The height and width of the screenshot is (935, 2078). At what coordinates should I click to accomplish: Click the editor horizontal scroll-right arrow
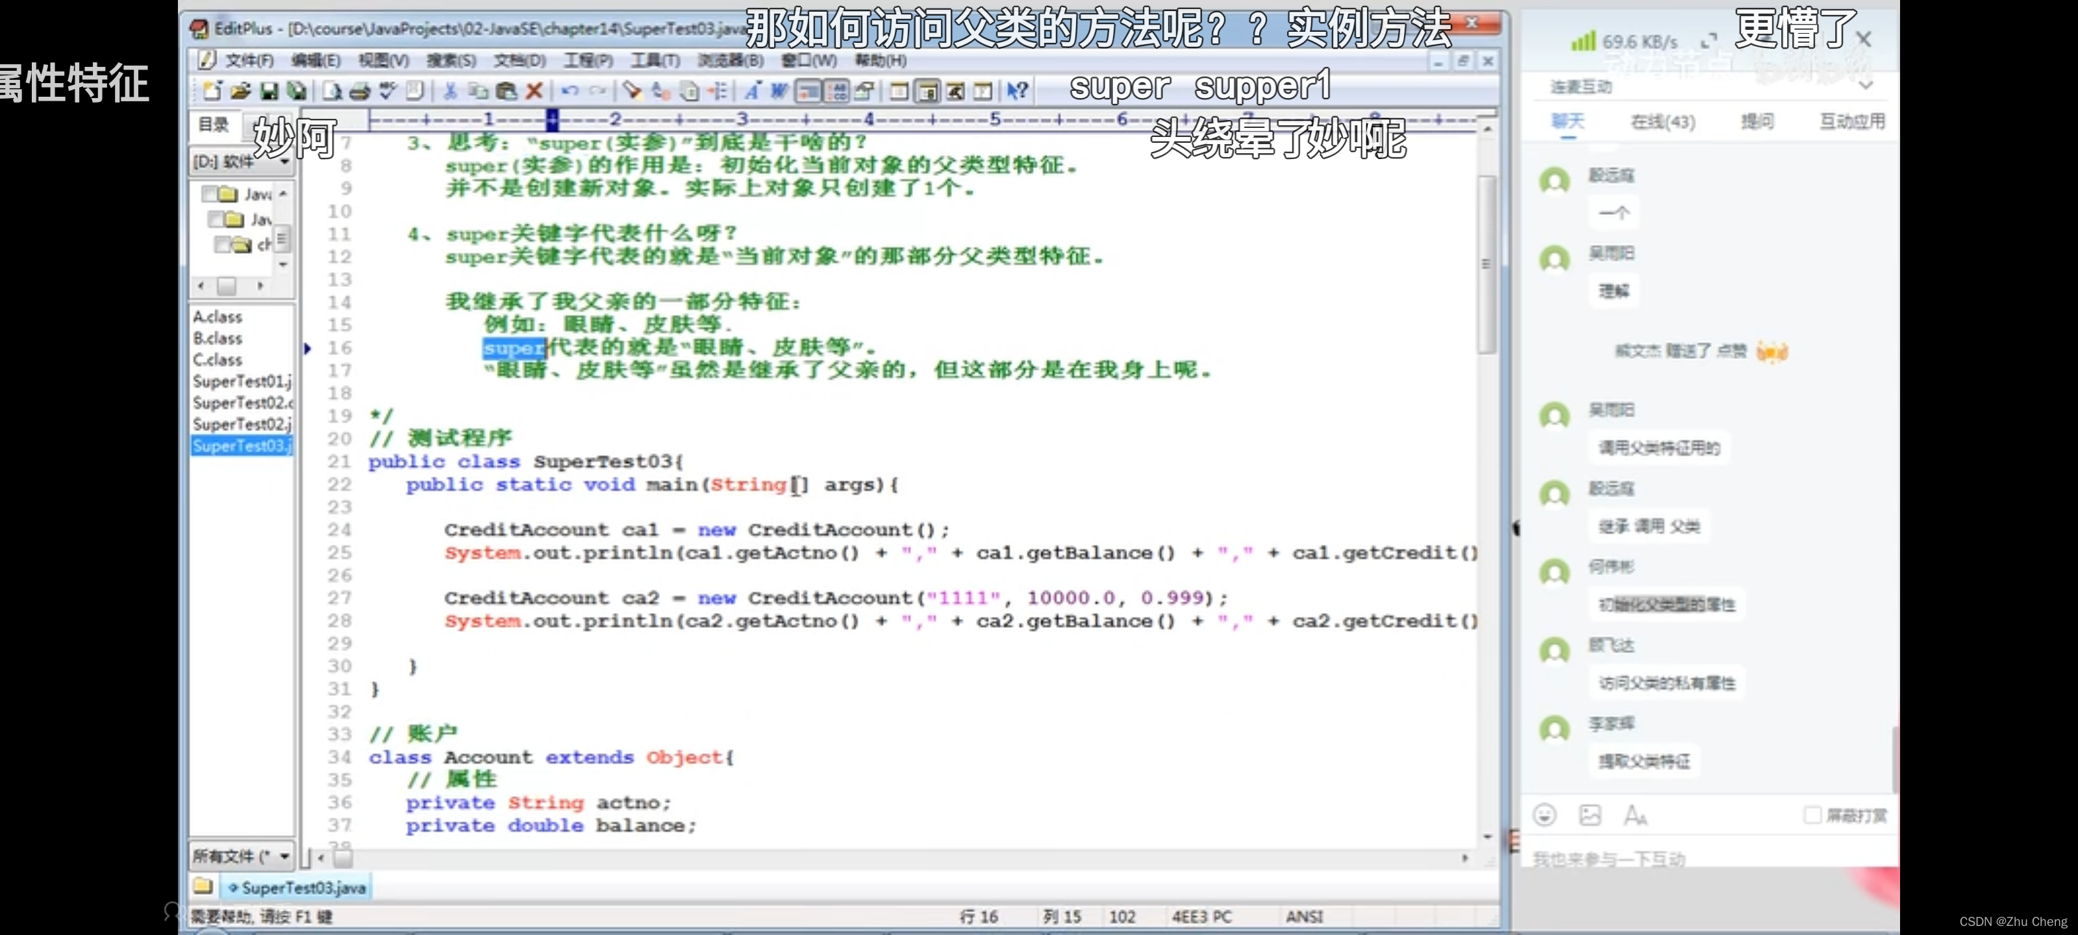point(1465,858)
